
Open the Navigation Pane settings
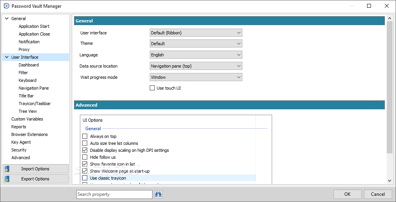point(34,88)
